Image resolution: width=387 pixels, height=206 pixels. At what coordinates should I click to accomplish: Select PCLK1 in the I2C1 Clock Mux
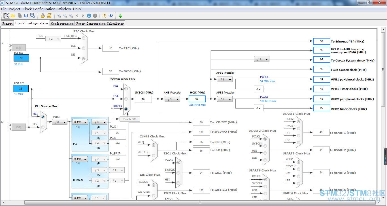pos(178,163)
